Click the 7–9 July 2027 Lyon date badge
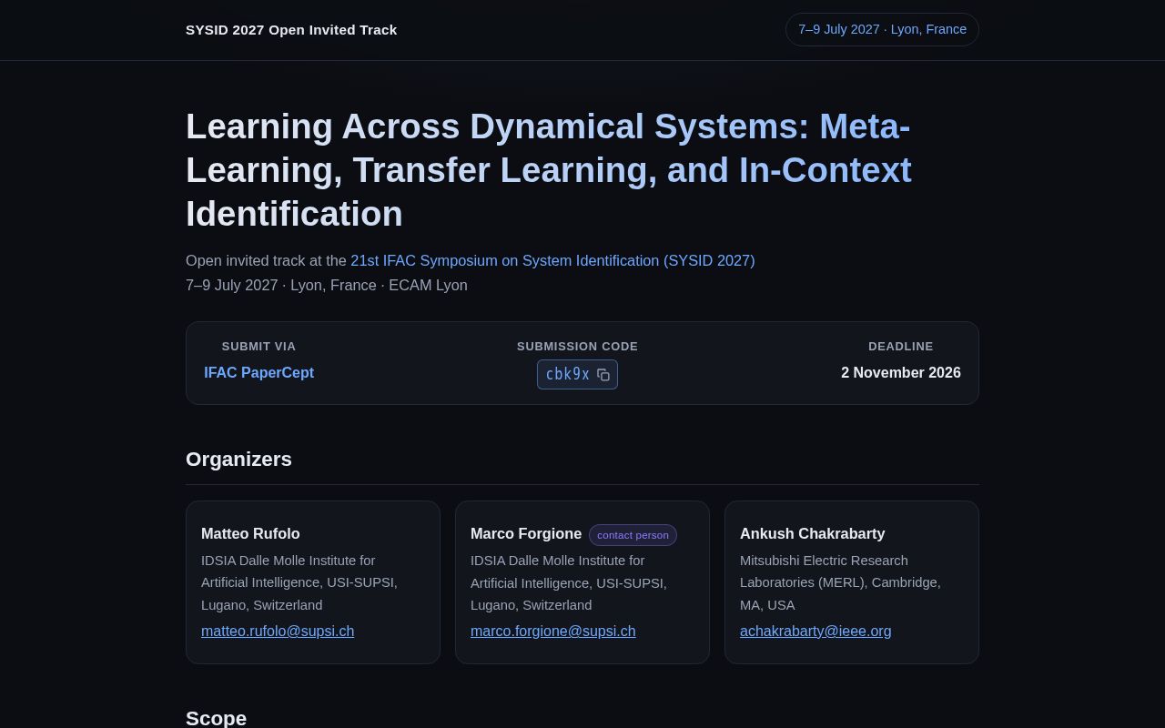The height and width of the screenshot is (728, 1165). [x=882, y=30]
